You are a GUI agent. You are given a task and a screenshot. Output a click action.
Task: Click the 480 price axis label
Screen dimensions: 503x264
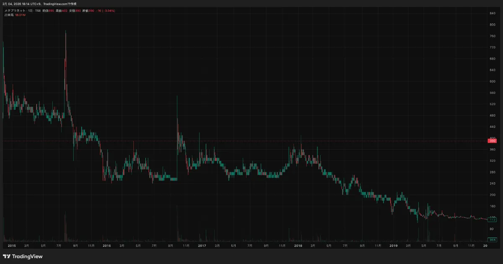(493, 115)
